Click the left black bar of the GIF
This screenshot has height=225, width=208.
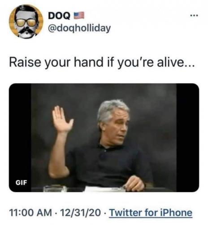20,132
